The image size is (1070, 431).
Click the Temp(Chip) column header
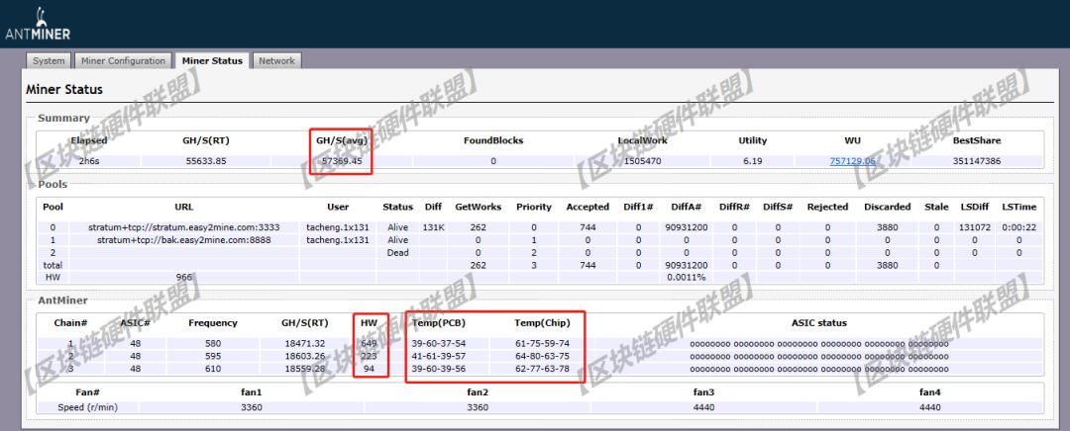point(542,322)
